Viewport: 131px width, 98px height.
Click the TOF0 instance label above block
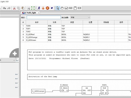pos(104,85)
